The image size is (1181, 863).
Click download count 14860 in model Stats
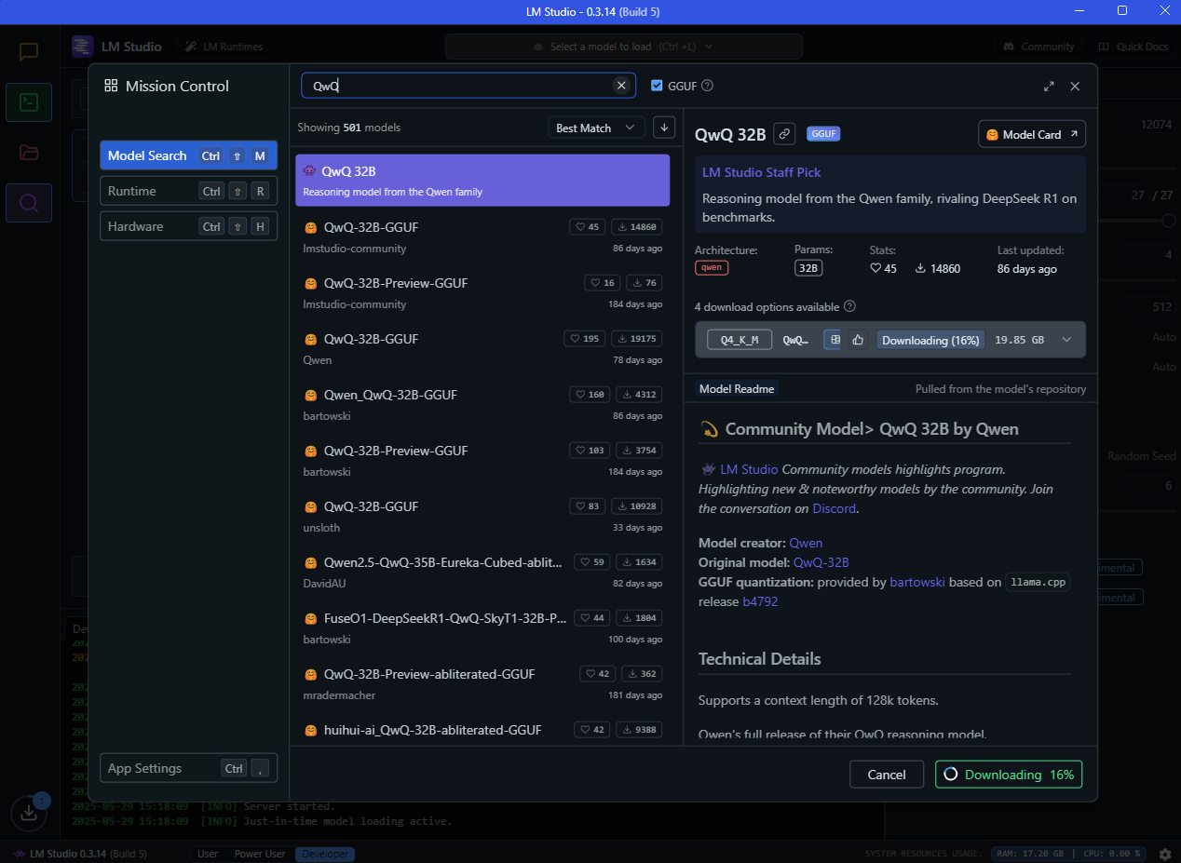(938, 268)
